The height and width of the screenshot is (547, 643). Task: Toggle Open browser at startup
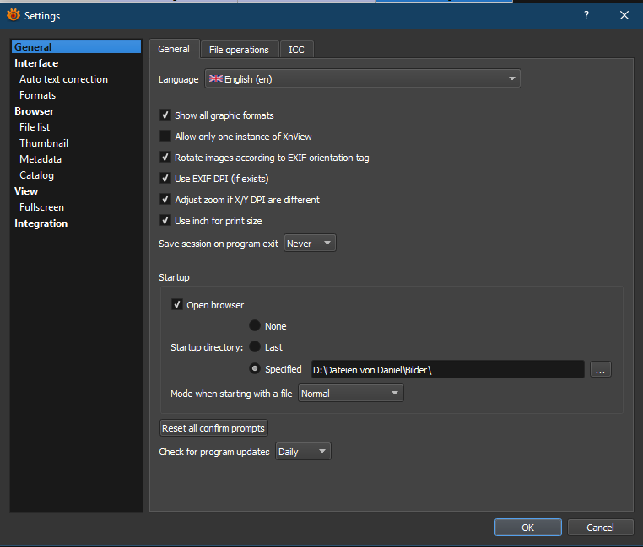pos(176,305)
